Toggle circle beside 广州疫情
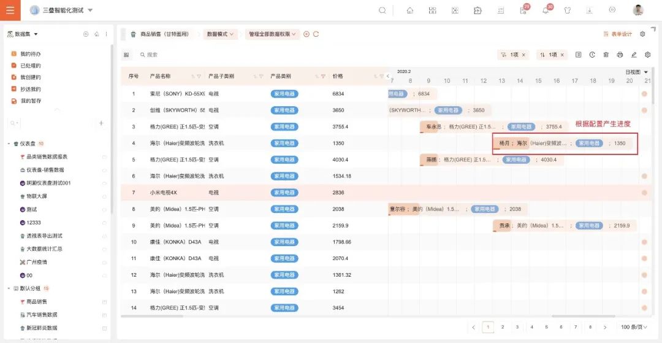The height and width of the screenshot is (343, 662). point(104,263)
